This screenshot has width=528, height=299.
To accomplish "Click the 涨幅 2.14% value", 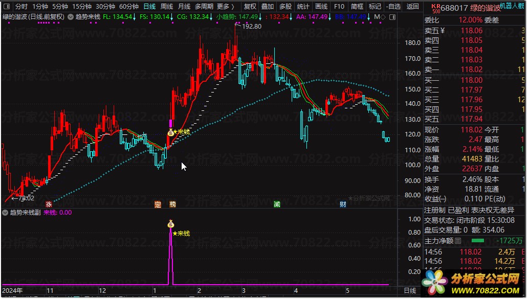I will [x=472, y=149].
